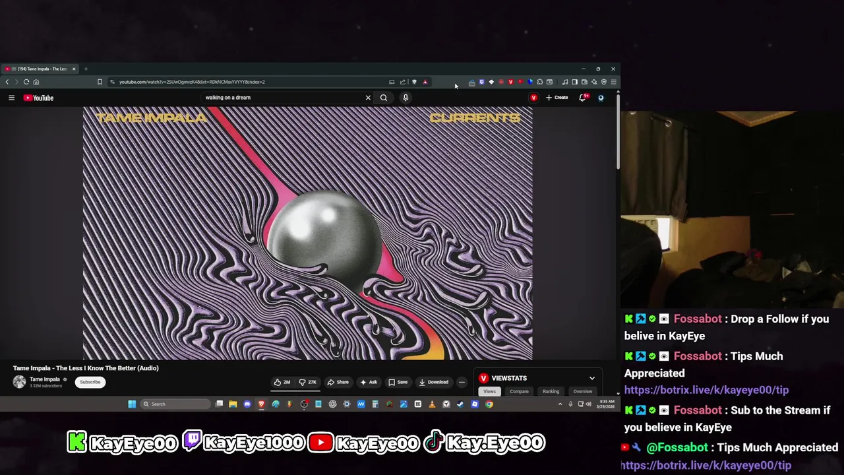Go back with the browser back arrow
The width and height of the screenshot is (844, 475).
click(x=7, y=82)
